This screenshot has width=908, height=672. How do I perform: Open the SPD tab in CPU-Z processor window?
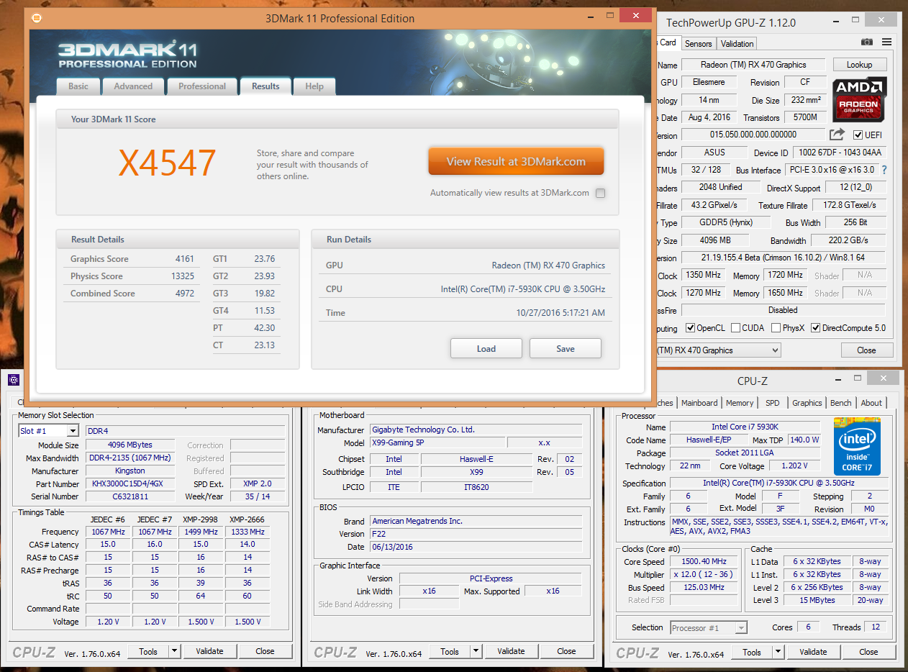coord(772,403)
